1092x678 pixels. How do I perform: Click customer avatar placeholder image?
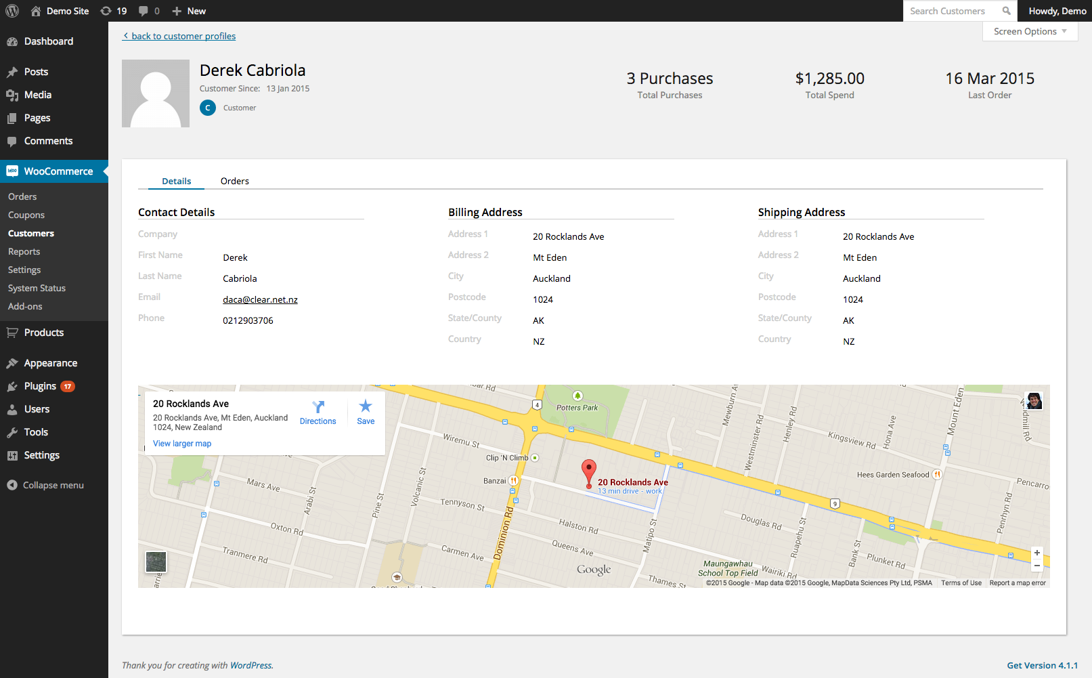tap(156, 93)
